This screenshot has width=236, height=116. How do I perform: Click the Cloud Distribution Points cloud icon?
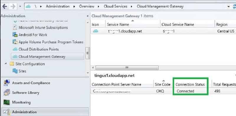(15, 49)
